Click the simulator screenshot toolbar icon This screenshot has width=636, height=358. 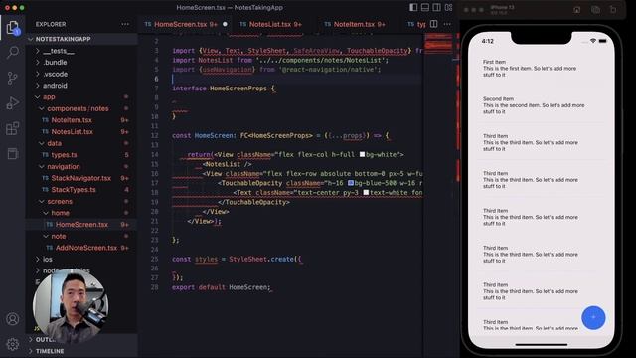coord(595,10)
